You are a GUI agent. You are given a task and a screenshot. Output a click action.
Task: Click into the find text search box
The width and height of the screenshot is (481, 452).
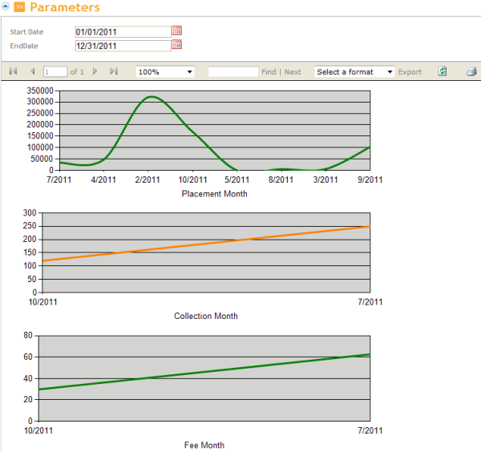click(232, 71)
